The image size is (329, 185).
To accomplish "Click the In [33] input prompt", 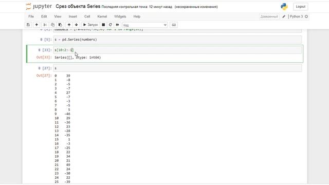I will [45, 50].
